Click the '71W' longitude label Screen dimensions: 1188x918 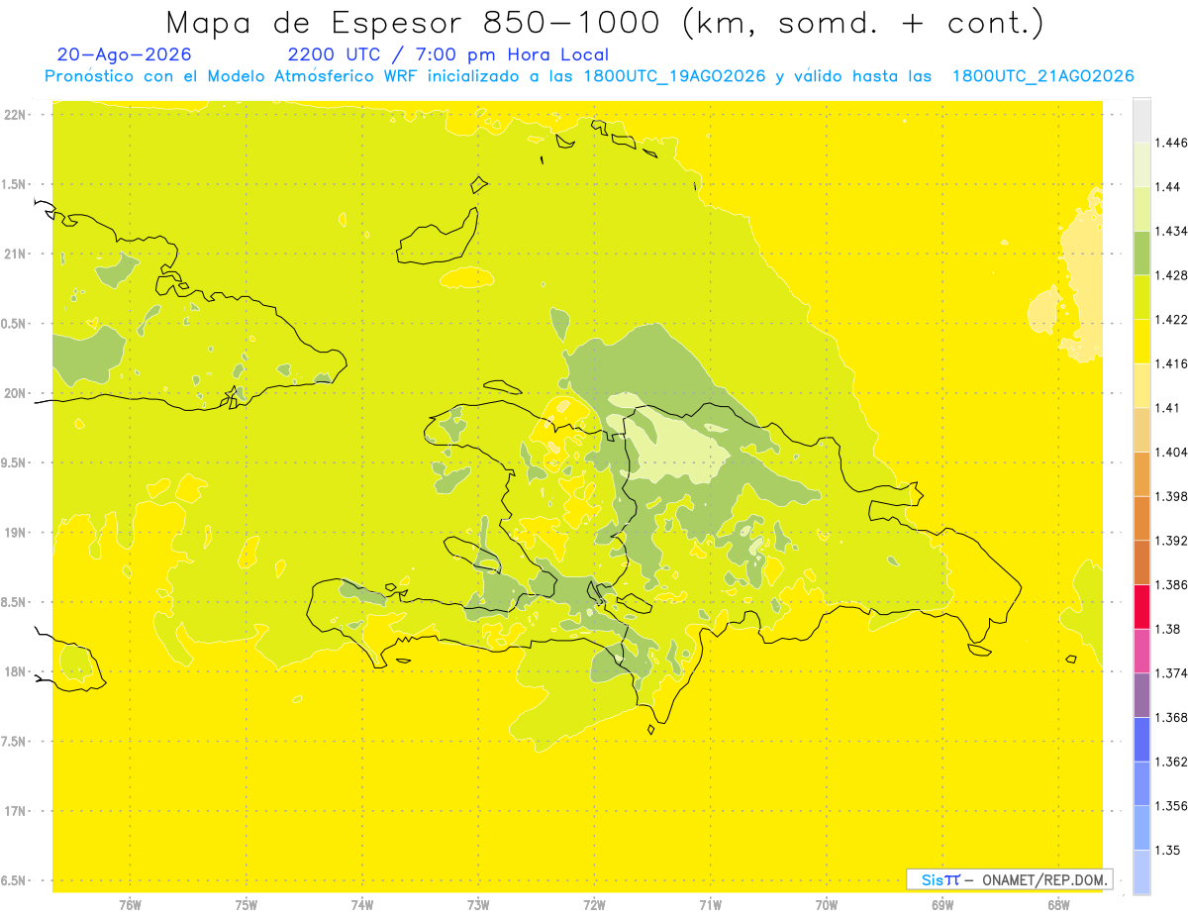[710, 905]
